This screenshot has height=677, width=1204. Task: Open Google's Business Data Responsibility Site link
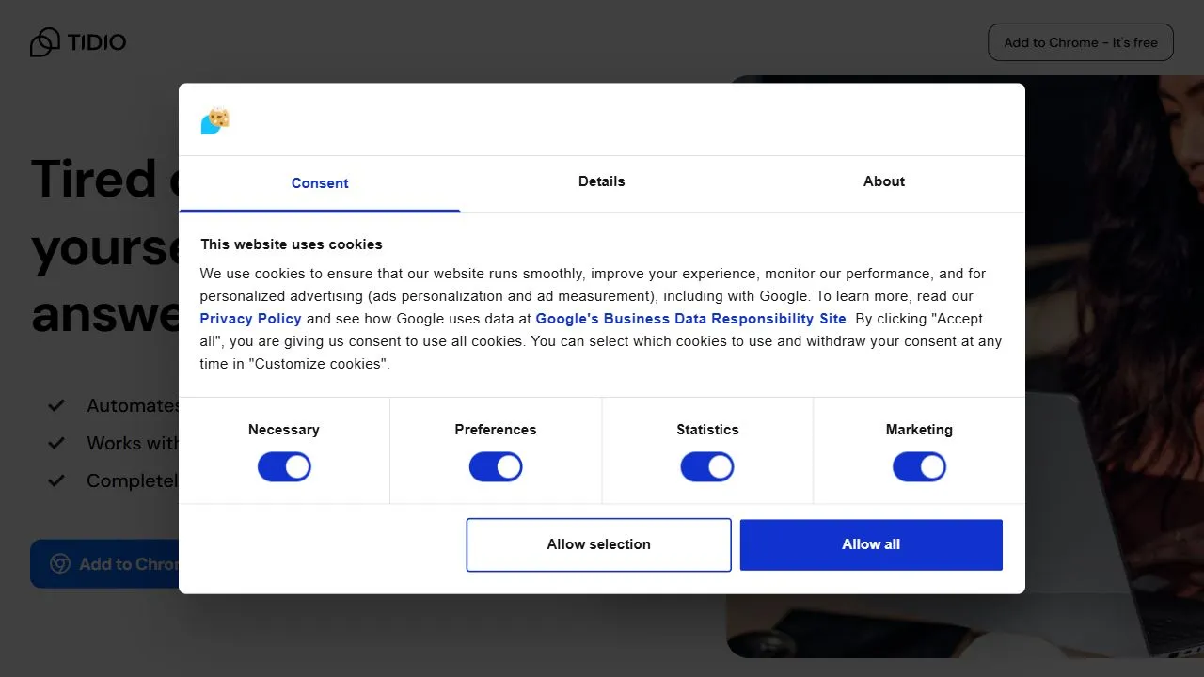point(691,319)
